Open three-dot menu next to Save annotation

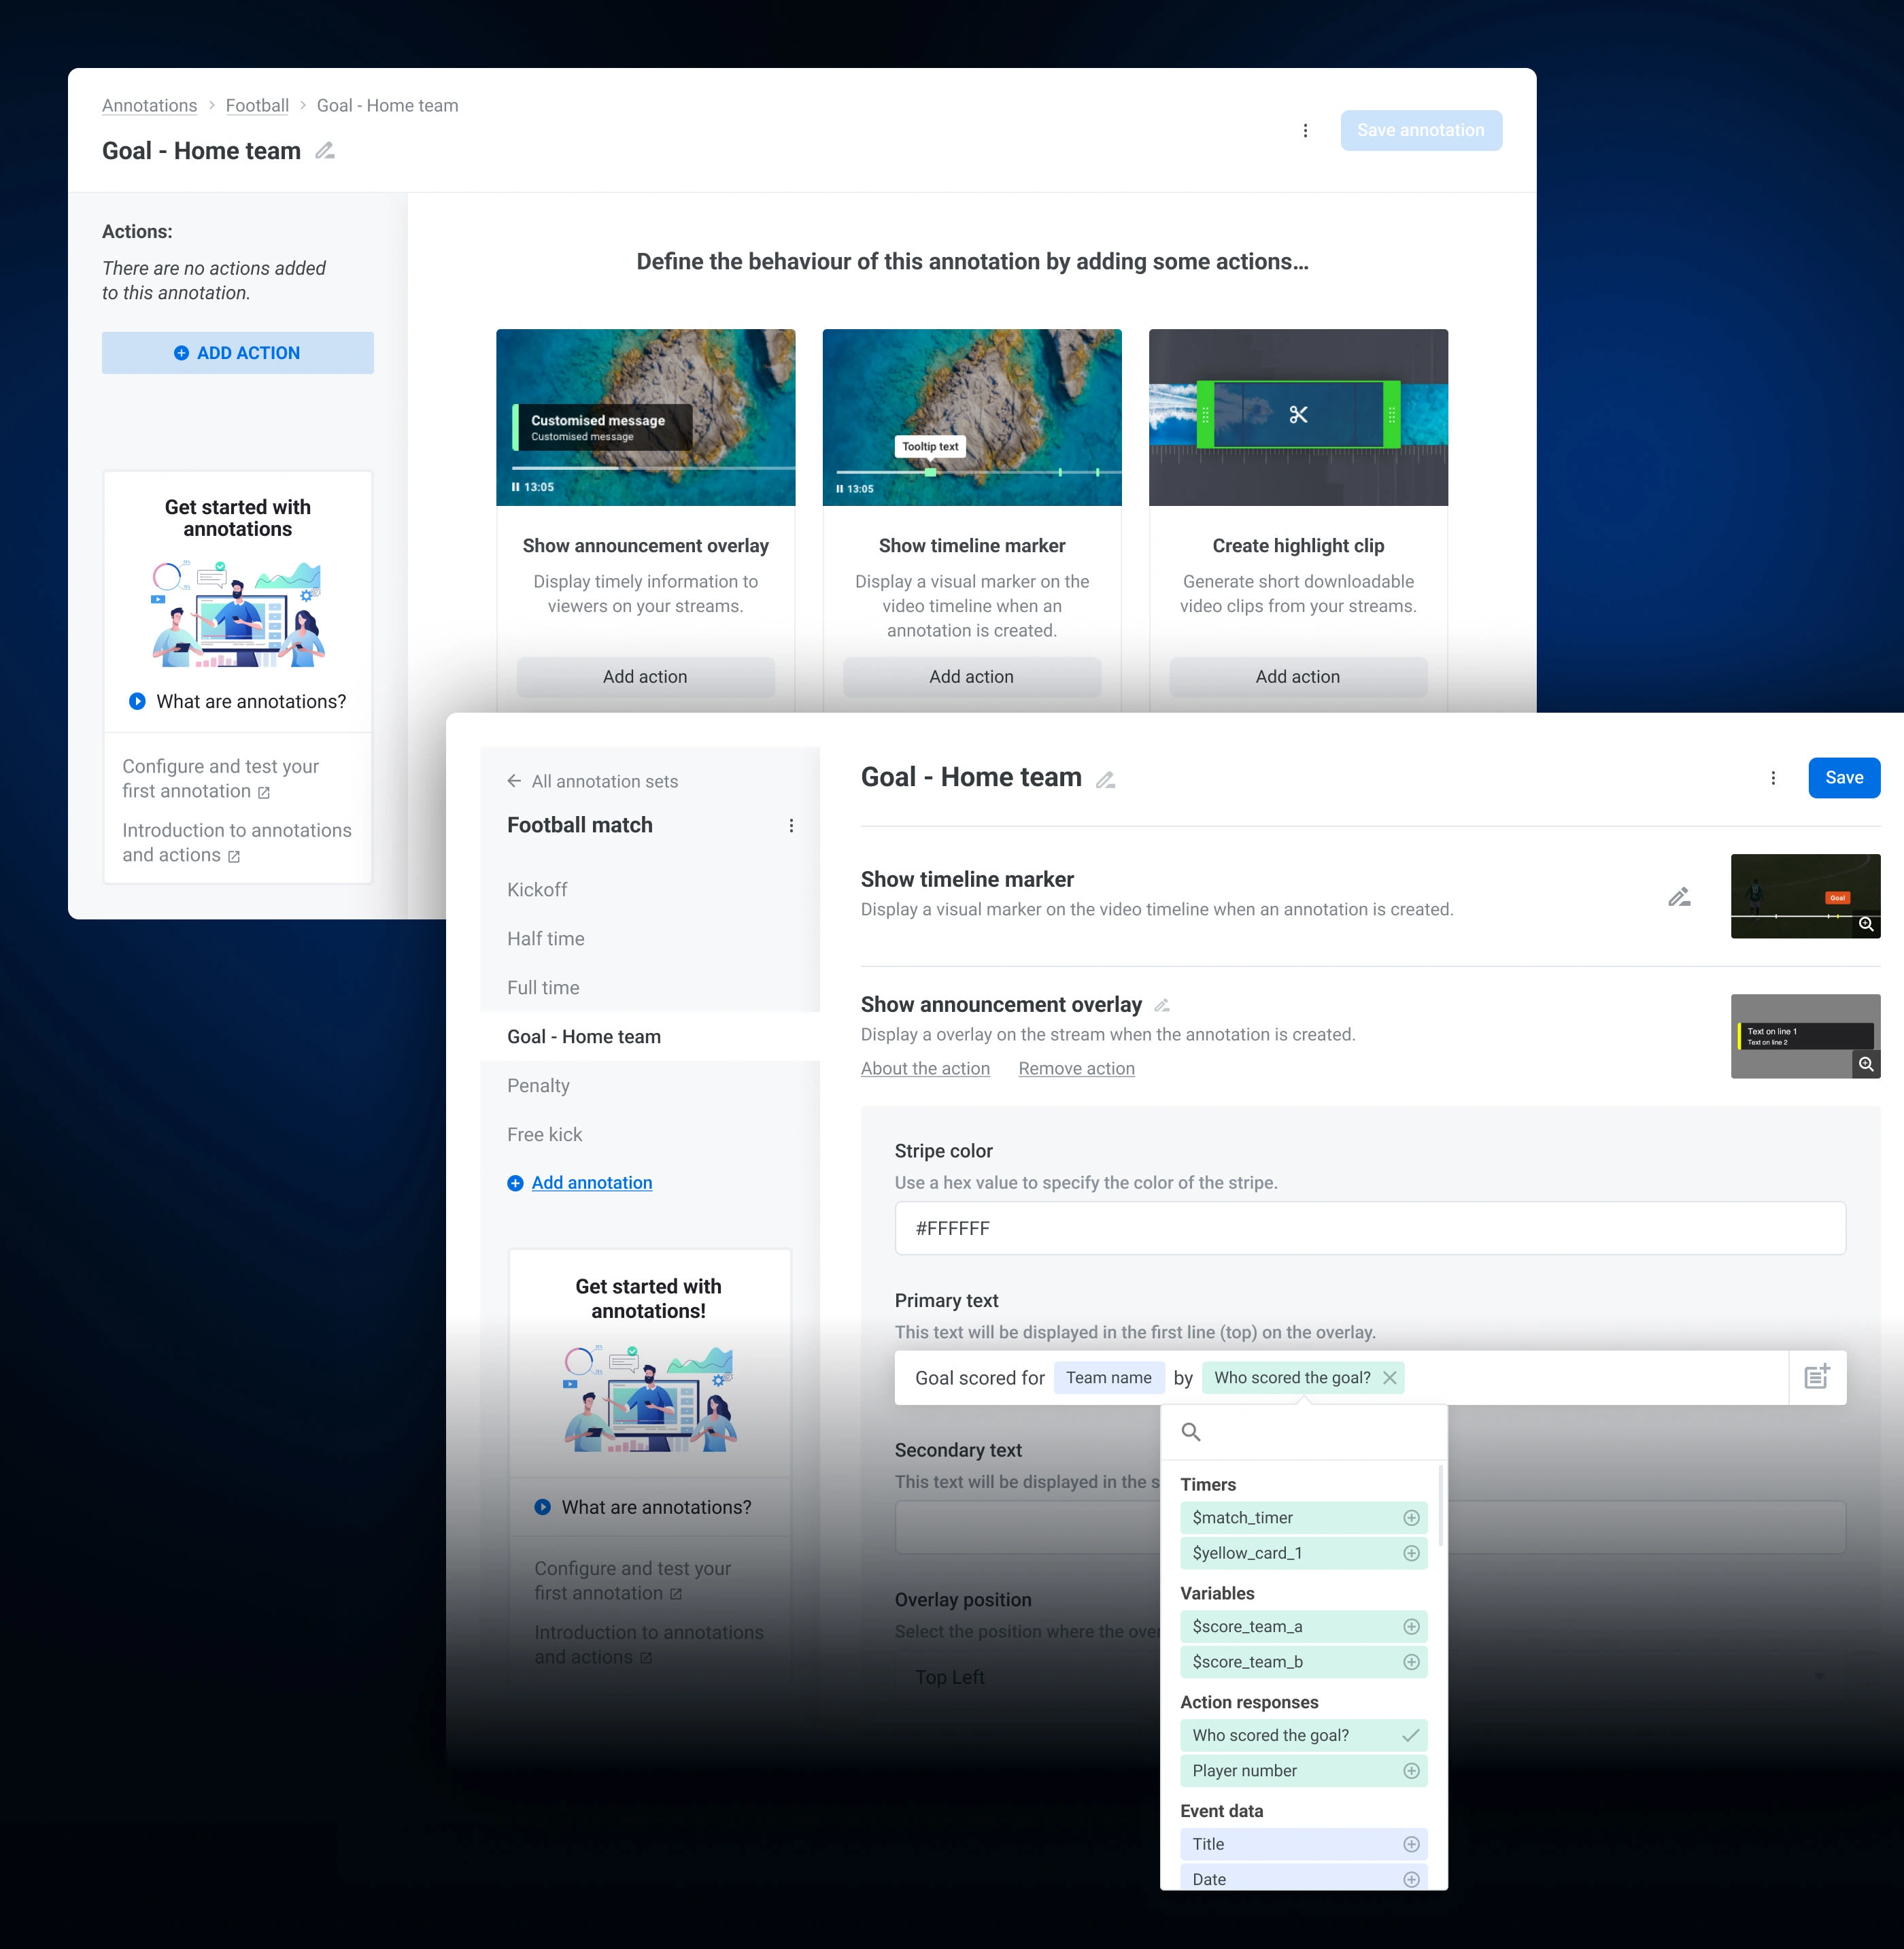(x=1305, y=131)
